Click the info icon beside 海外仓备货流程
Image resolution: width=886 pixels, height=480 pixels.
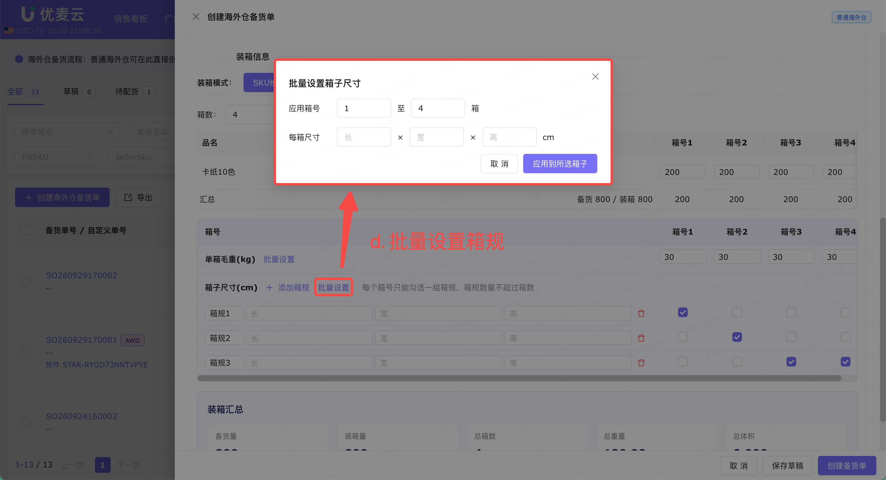point(19,59)
